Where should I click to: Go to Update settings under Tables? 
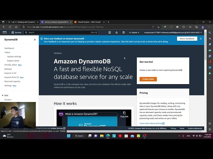[14, 57]
